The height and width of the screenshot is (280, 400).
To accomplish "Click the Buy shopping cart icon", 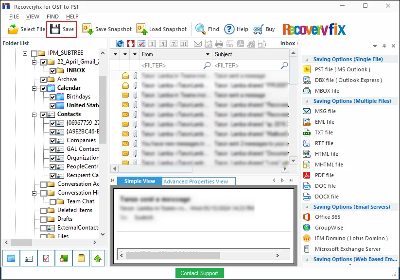I will [258, 29].
